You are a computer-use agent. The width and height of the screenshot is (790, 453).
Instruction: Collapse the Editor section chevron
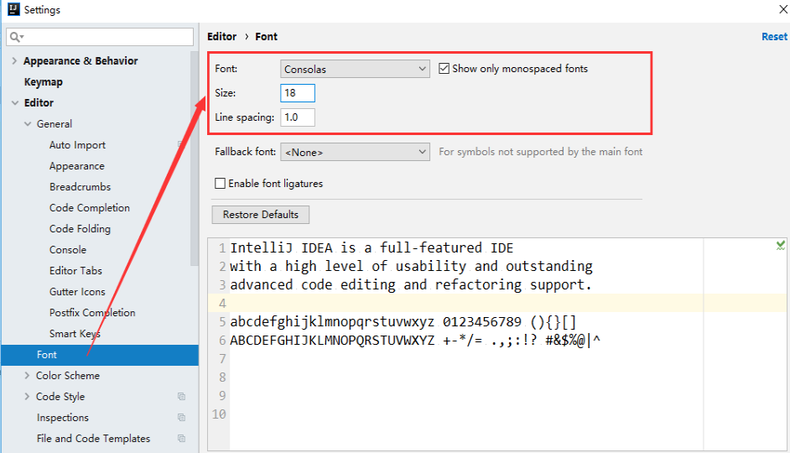click(x=14, y=103)
